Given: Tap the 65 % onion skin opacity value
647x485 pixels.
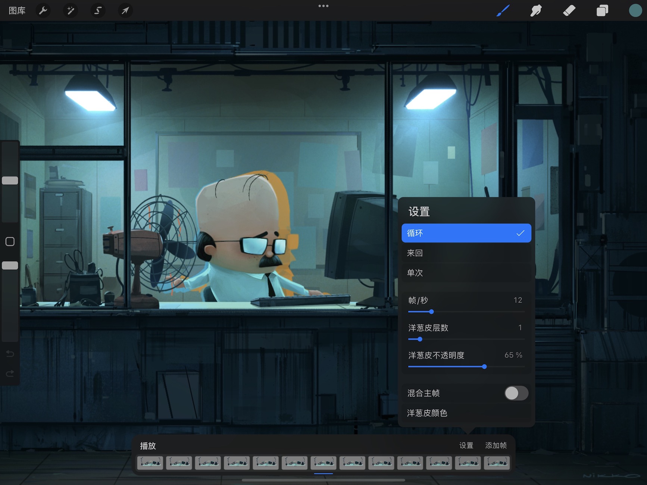Looking at the screenshot, I should click(x=513, y=355).
